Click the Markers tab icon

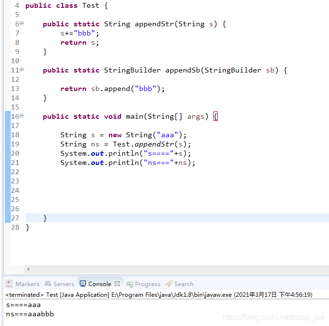pos(9,284)
